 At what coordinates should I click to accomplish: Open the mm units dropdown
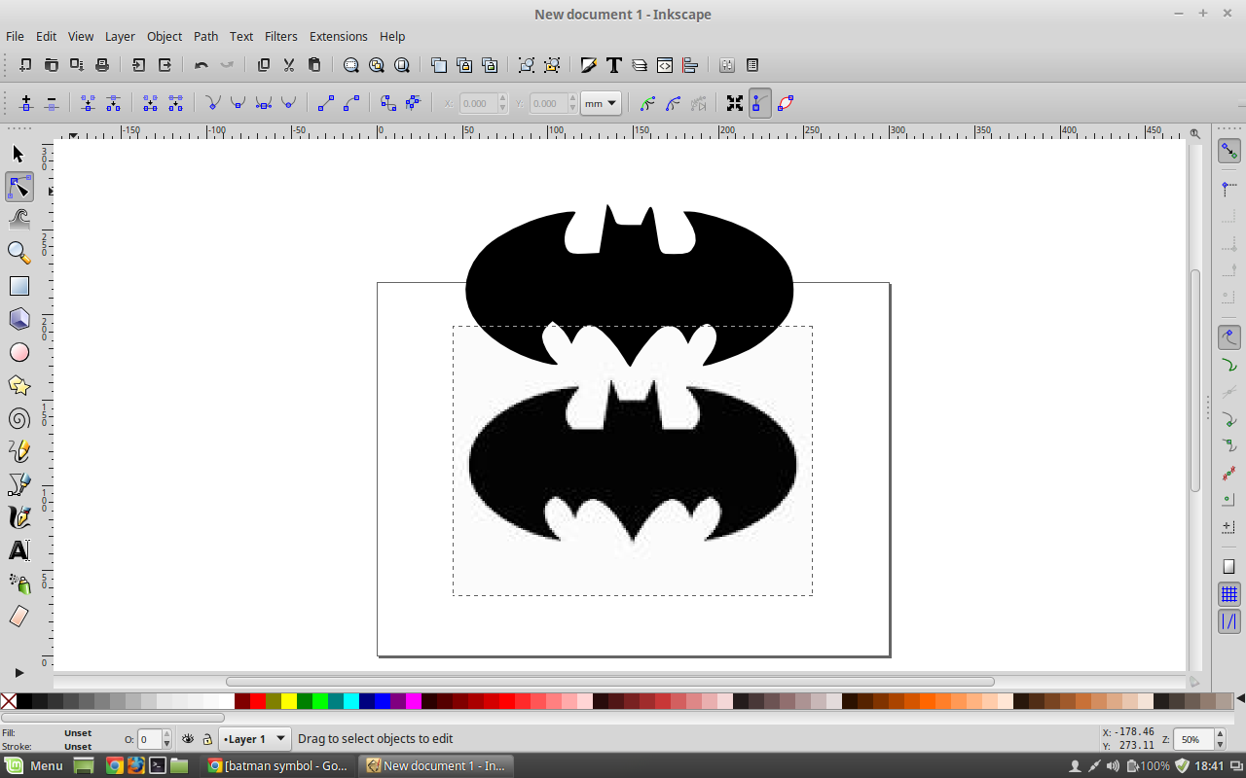(x=601, y=103)
